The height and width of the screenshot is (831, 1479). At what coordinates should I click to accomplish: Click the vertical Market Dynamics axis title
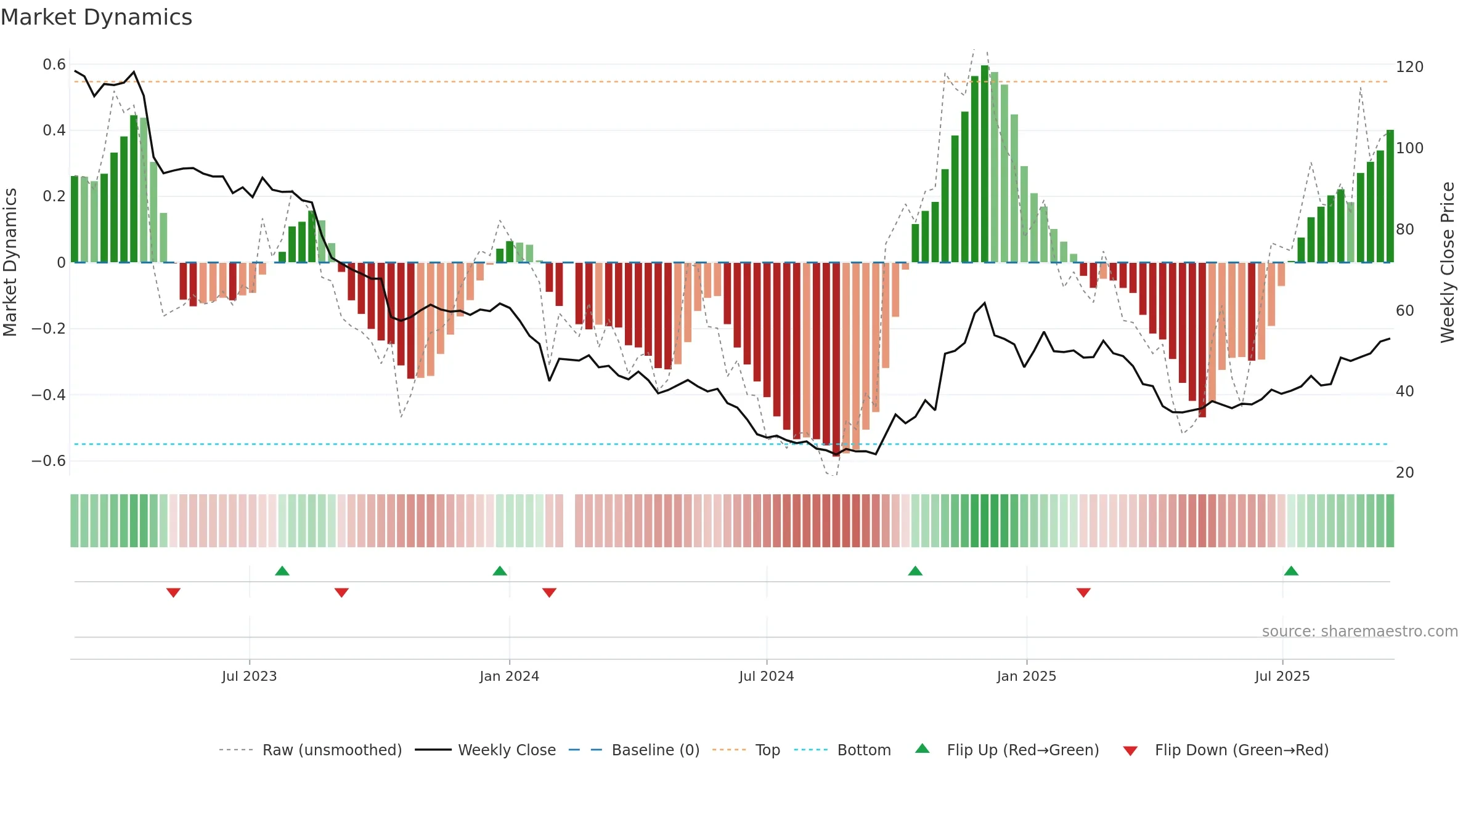click(x=10, y=262)
